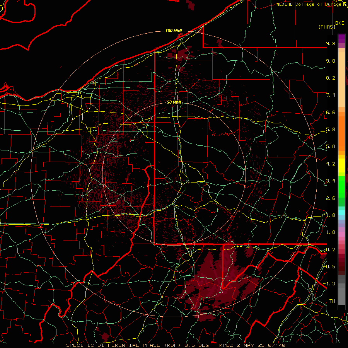Click the 1.8 legend value
Screen dimensions: 348x348
coord(331,215)
